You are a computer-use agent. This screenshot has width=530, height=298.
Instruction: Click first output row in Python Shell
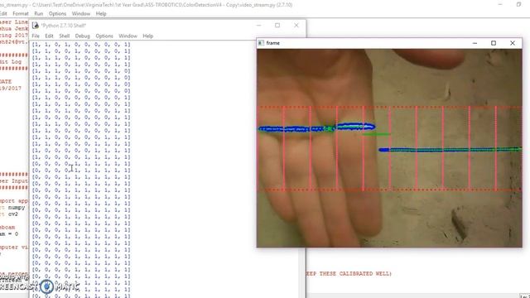(x=81, y=45)
